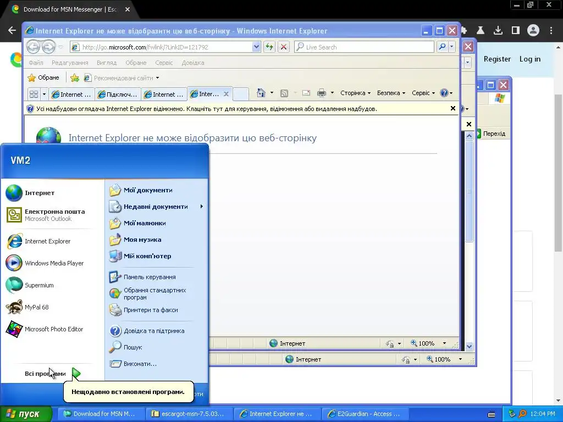This screenshot has height=422, width=563.
Task: Open the Сервіс menu in menu bar
Action: (164, 63)
